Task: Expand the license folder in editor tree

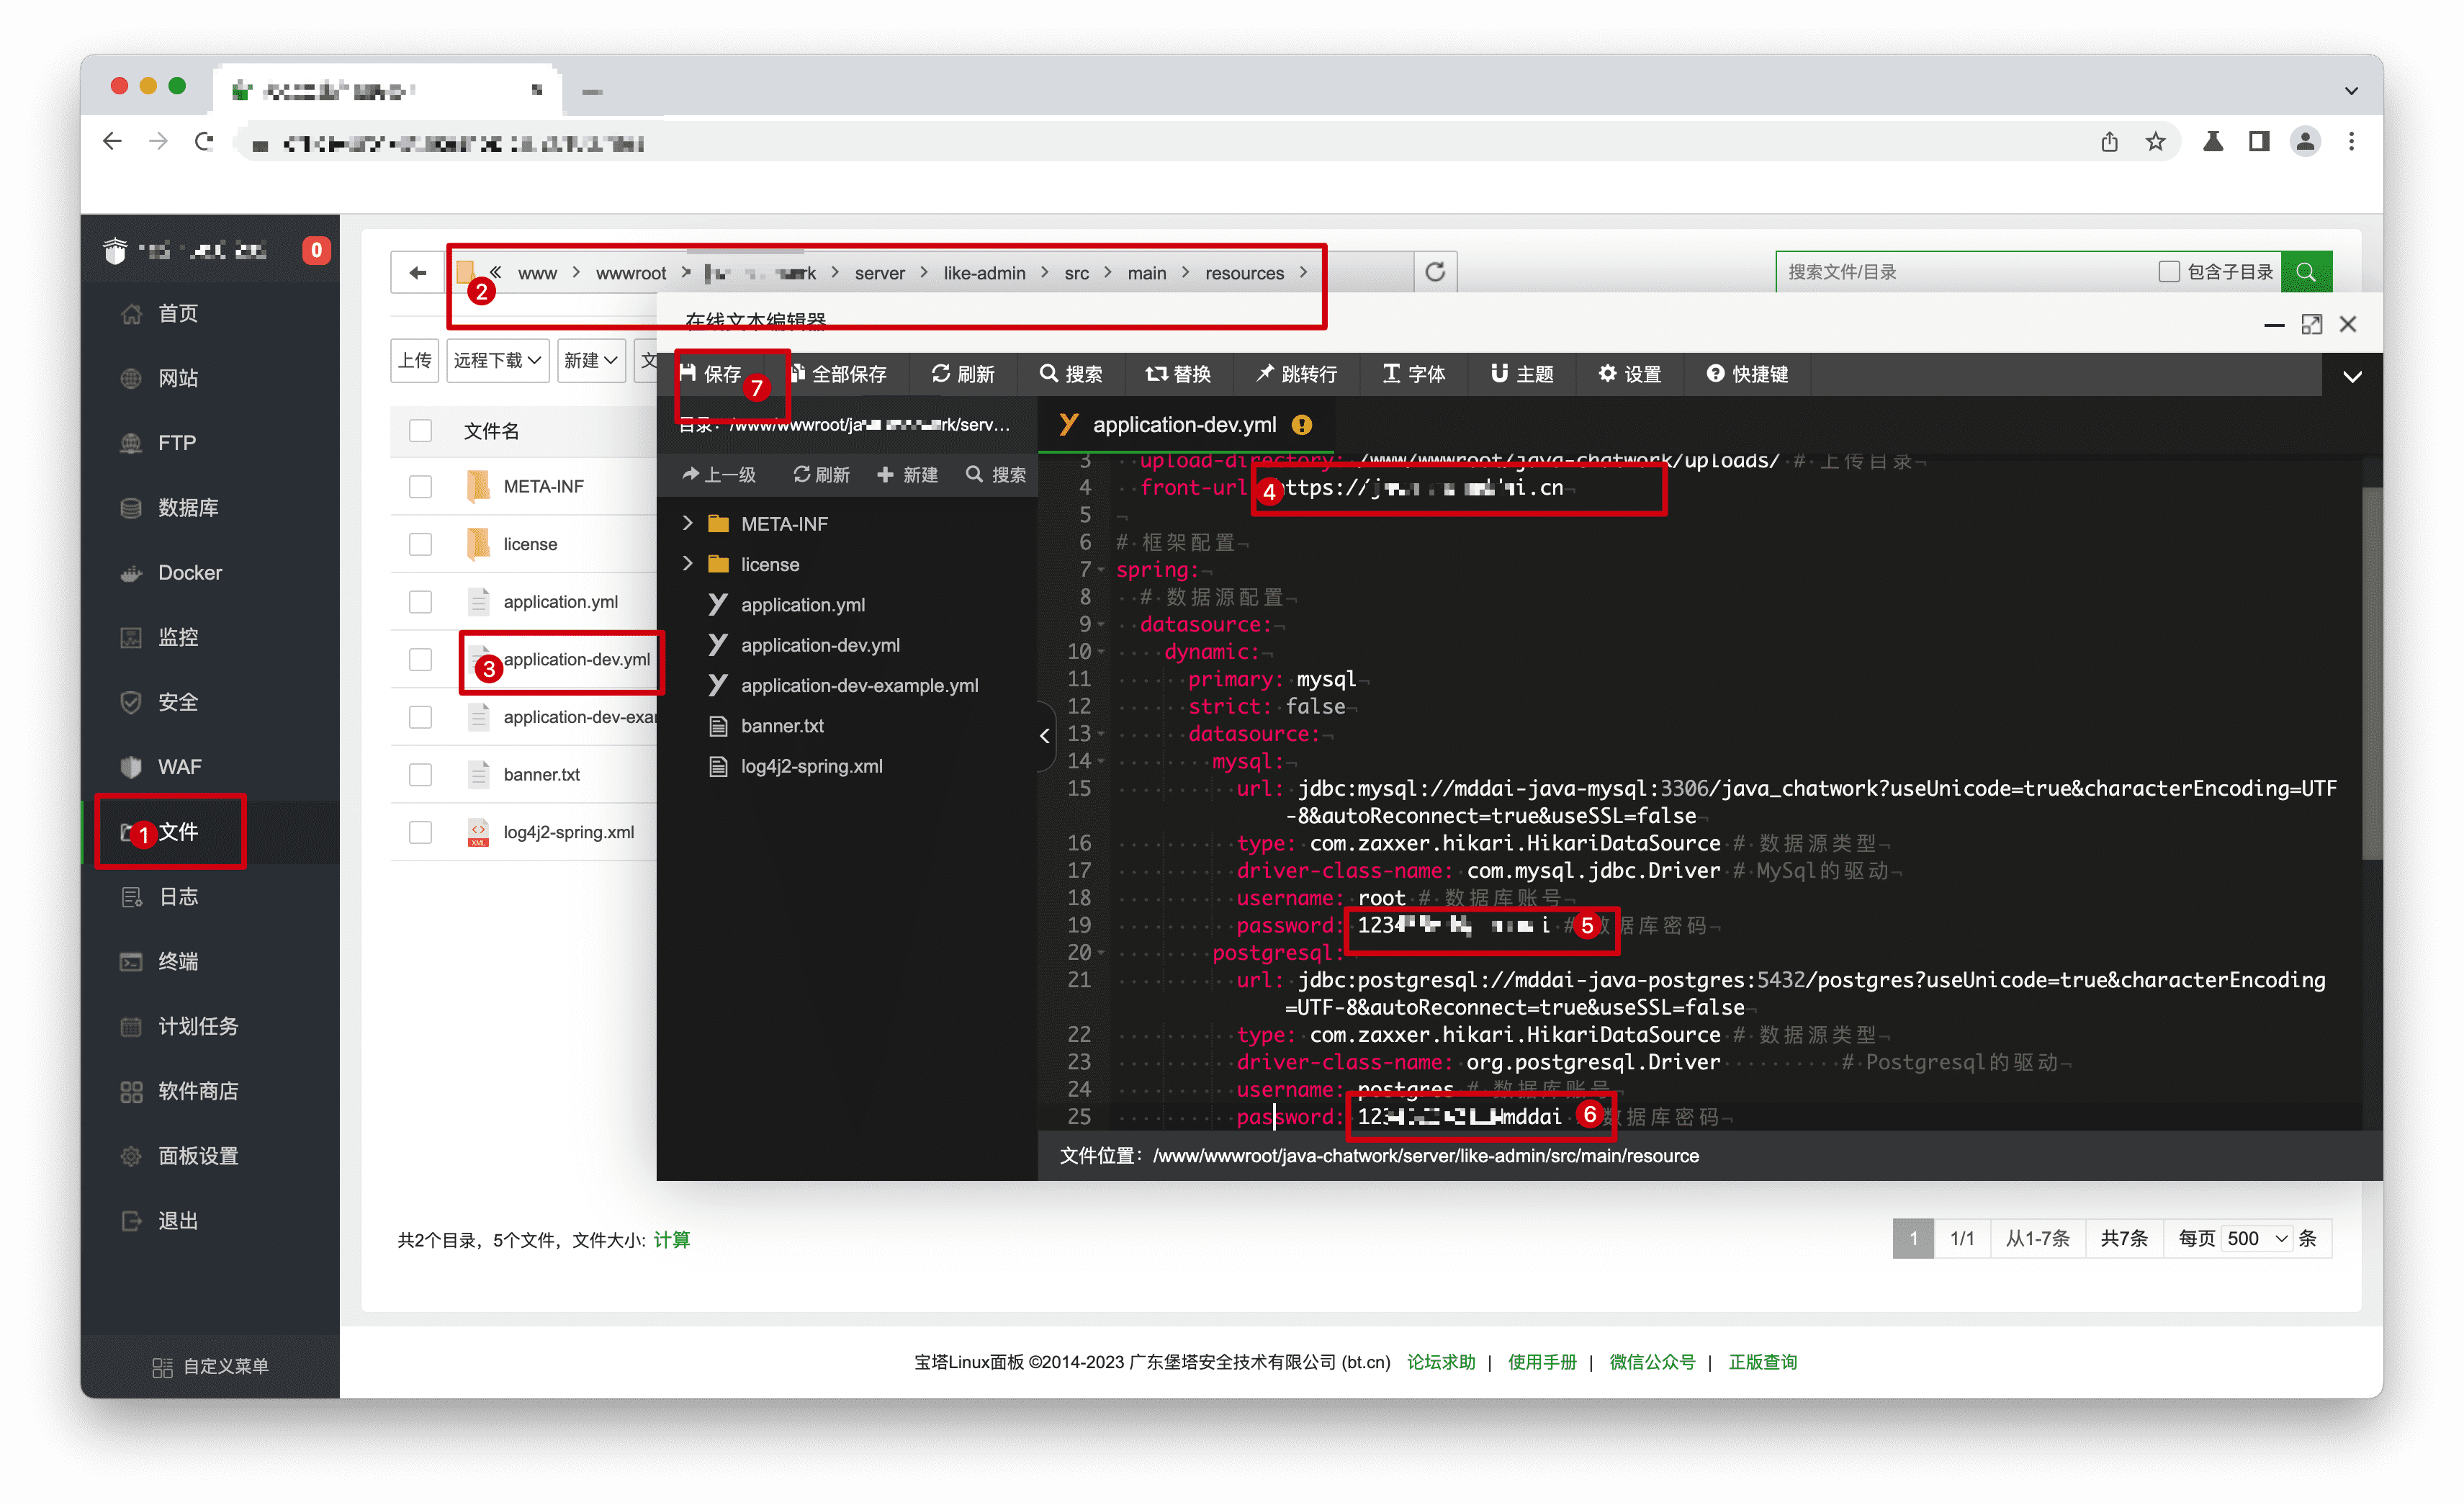Action: pyautogui.click(x=687, y=564)
